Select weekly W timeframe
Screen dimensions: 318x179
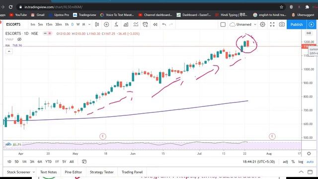78,24
